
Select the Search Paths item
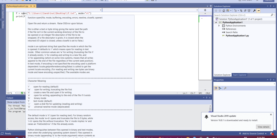231,32
